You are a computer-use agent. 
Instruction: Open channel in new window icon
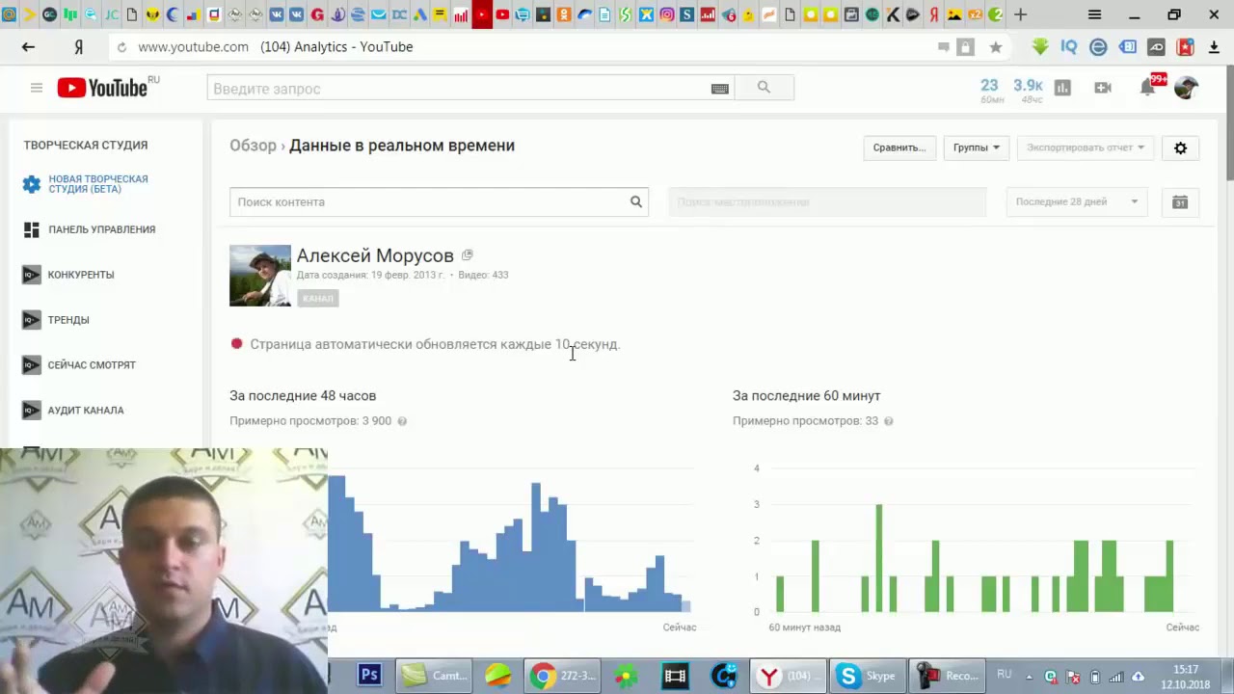(x=467, y=255)
